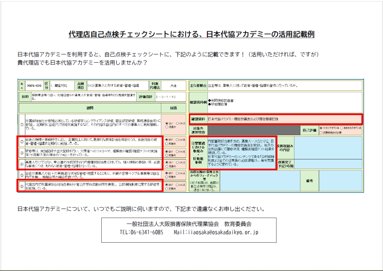Click the 日常業務における取組み・好取組事例 text field
Screen dimensions: 383x271
[241, 153]
